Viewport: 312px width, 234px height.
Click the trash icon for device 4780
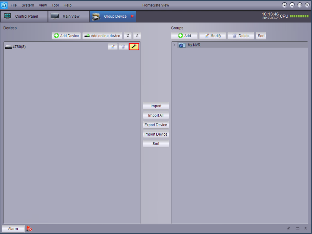tap(123, 47)
